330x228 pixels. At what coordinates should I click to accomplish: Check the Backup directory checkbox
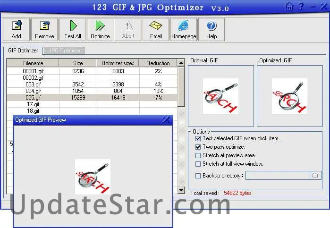click(x=198, y=176)
